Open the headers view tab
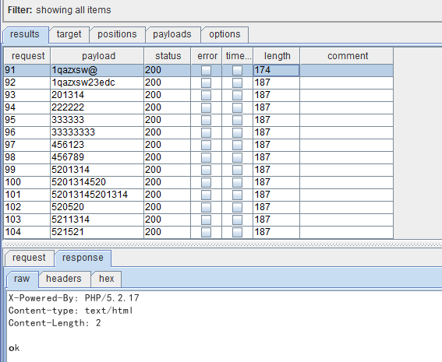Viewport: 442px width, 362px height. click(x=64, y=279)
